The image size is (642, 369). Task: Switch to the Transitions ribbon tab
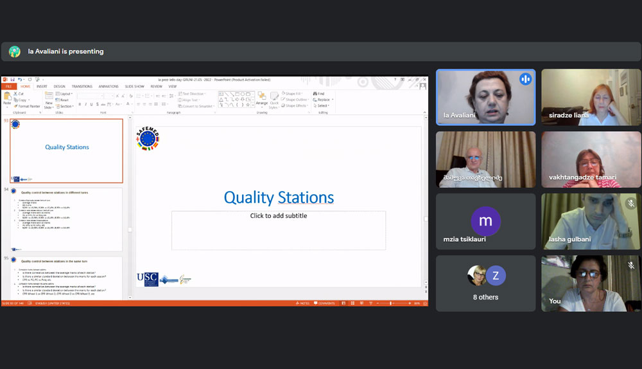(x=82, y=86)
